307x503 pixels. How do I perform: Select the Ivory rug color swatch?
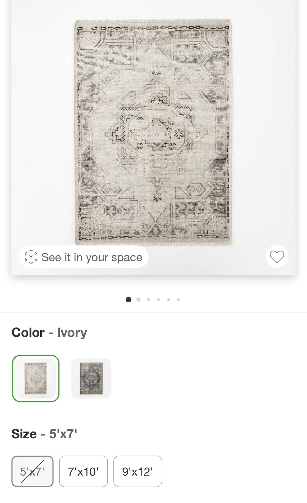36,378
